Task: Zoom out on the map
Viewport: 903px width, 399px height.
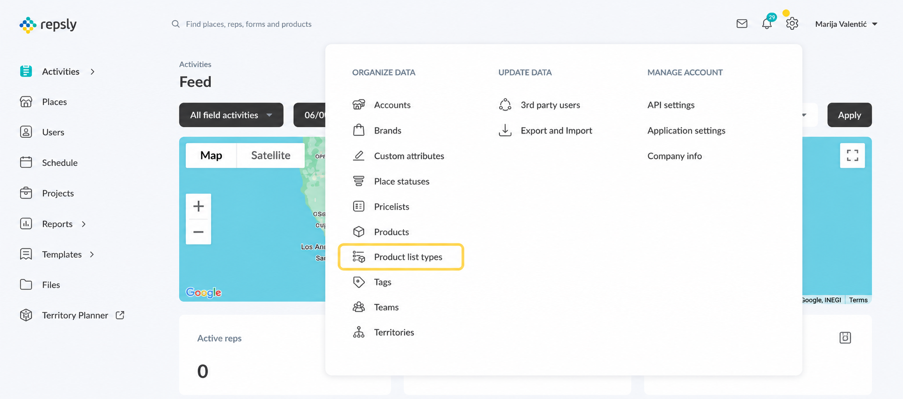Action: [x=198, y=232]
